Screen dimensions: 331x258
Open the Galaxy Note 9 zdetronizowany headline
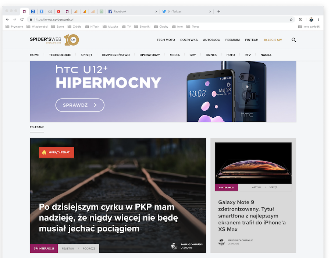point(252,216)
